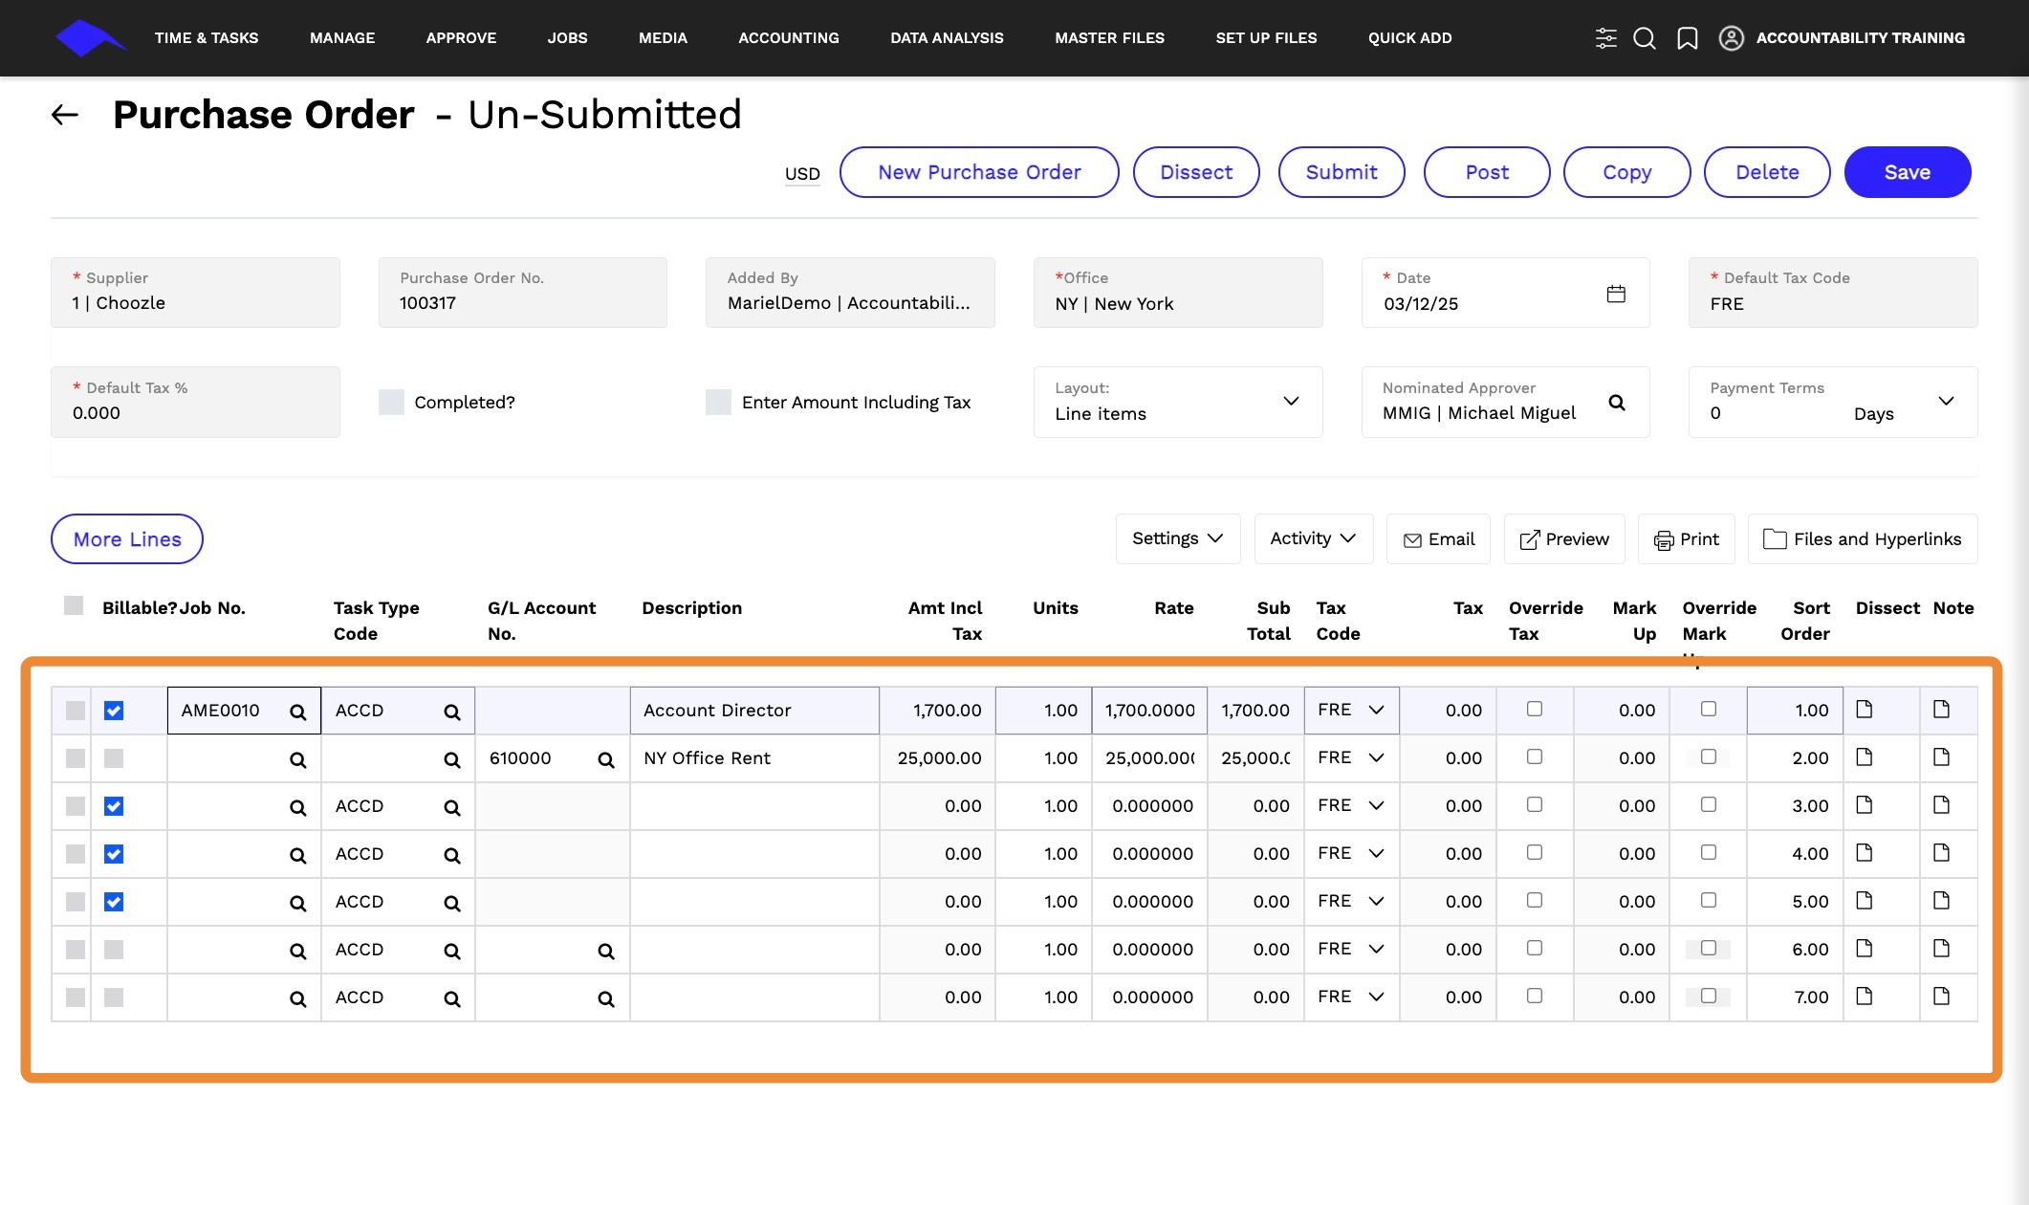Open note icon on Account Director row
The height and width of the screenshot is (1205, 2029).
(1941, 710)
